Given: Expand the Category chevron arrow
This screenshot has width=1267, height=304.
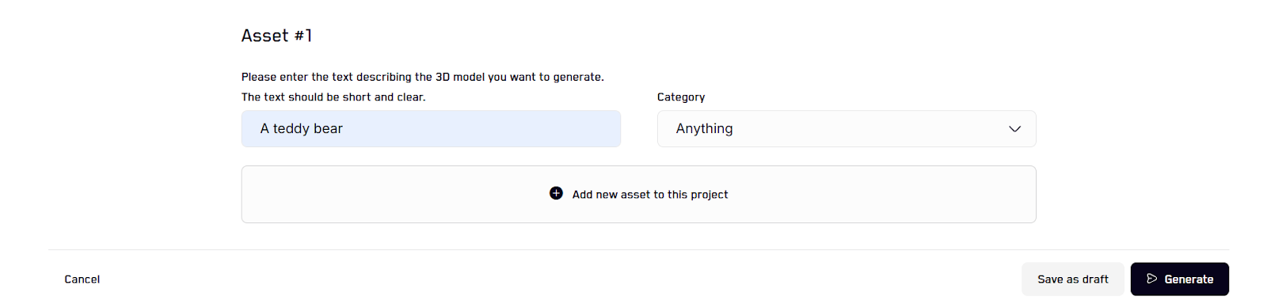Looking at the screenshot, I should pos(1014,129).
